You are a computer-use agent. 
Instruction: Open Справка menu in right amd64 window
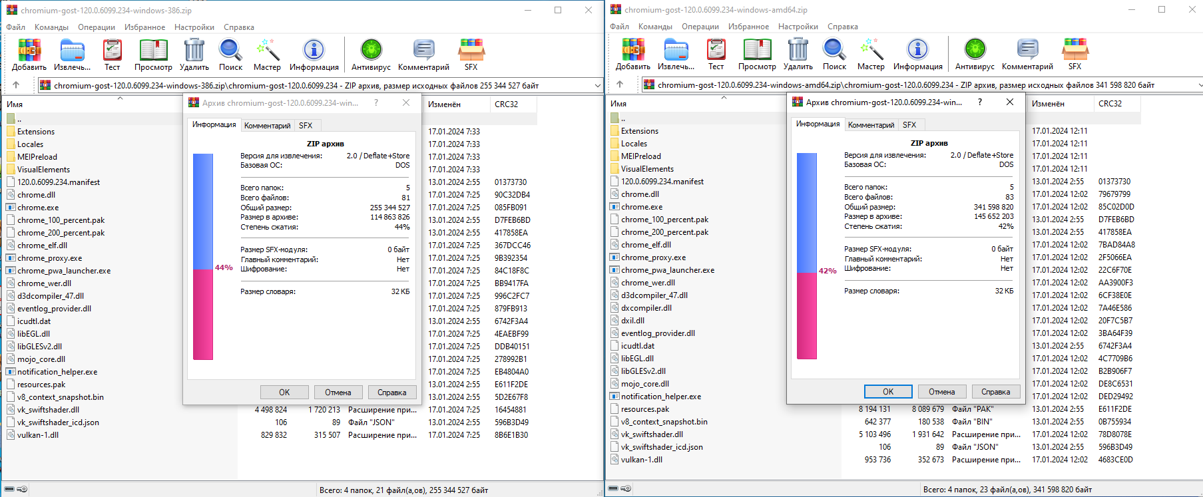pyautogui.click(x=843, y=27)
